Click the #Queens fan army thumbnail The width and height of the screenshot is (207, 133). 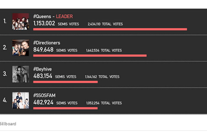pyautogui.click(x=20, y=21)
